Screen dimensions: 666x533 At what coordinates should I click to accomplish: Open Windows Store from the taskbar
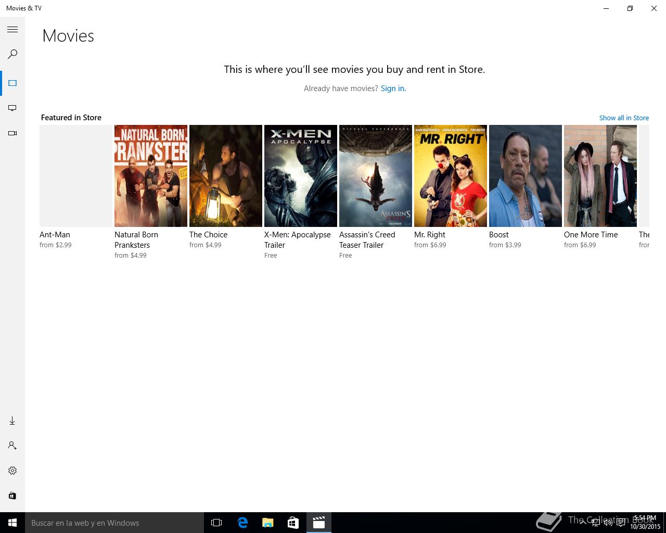click(x=293, y=523)
